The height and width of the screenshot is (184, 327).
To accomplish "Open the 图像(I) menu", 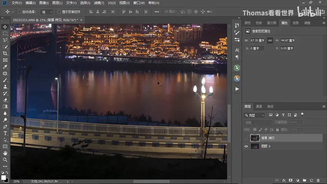I will tap(44, 3).
